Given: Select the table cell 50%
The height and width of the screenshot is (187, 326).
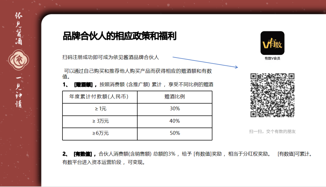Looking at the screenshot, I should [x=175, y=134].
